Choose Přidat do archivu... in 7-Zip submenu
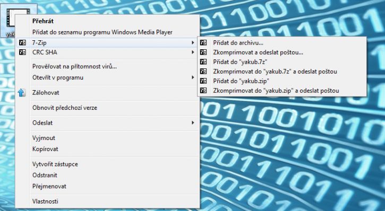The image size is (385, 211). (x=282, y=42)
